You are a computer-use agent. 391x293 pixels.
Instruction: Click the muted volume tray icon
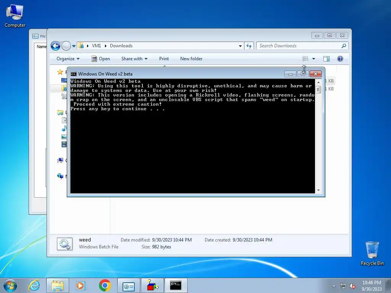click(352, 286)
